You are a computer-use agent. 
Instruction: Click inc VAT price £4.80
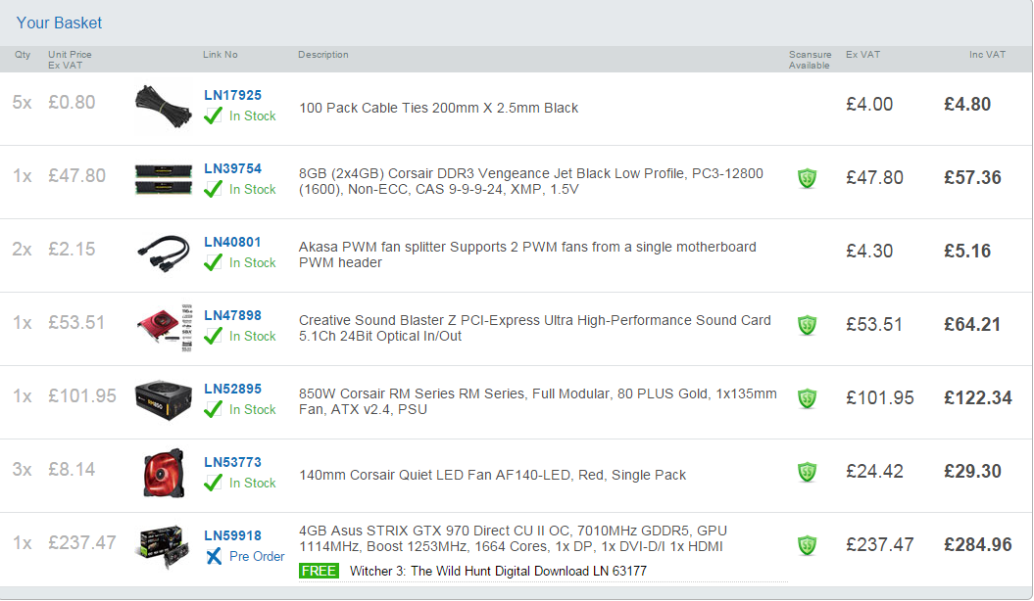[x=967, y=105]
